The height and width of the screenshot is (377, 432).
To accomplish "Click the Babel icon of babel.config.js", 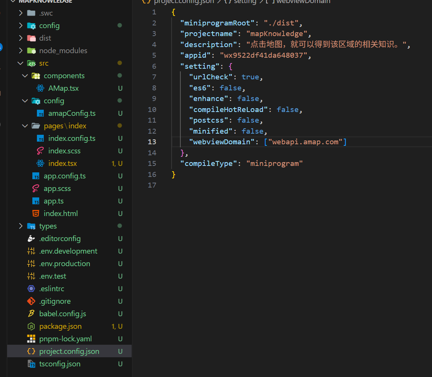I will click(x=31, y=314).
